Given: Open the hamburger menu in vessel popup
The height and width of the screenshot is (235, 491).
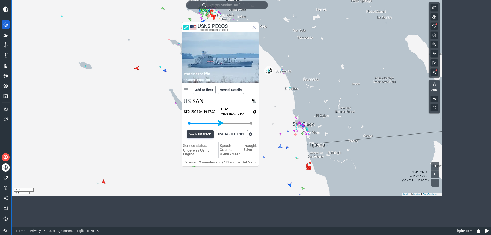Looking at the screenshot, I should point(186,90).
